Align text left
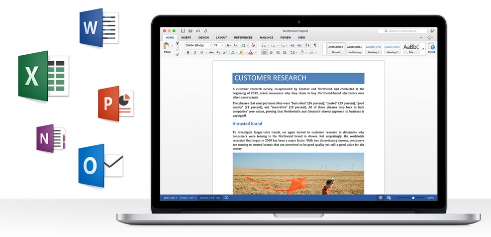This screenshot has width=491, height=237. pos(264,52)
